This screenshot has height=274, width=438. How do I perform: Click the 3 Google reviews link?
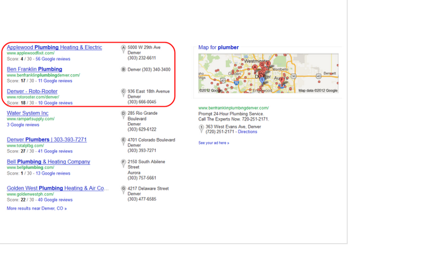pyautogui.click(x=23, y=124)
